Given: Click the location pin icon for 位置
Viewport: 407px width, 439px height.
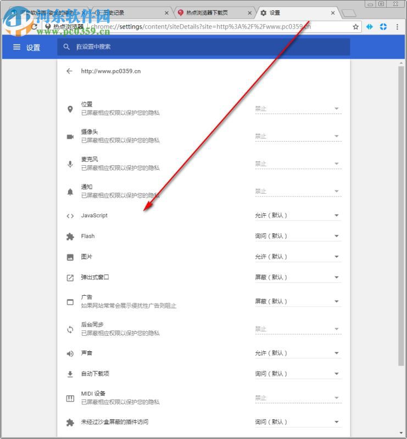Looking at the screenshot, I should coord(70,109).
